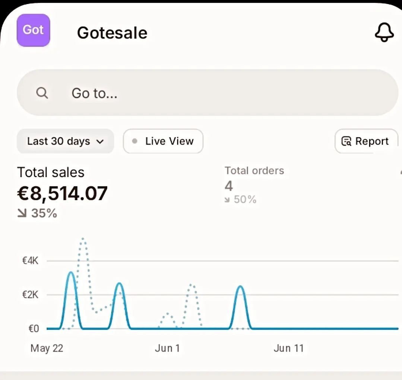Click the first solid sales peak on chart
Image resolution: width=402 pixels, height=380 pixels.
(71, 273)
